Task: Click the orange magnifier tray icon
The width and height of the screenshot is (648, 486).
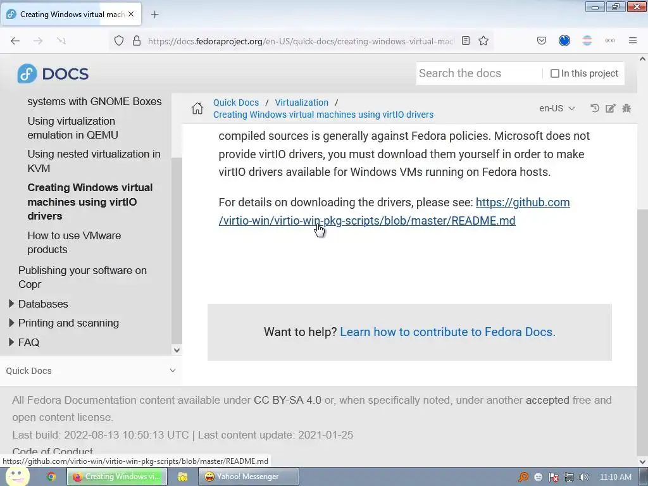Action: click(x=523, y=477)
